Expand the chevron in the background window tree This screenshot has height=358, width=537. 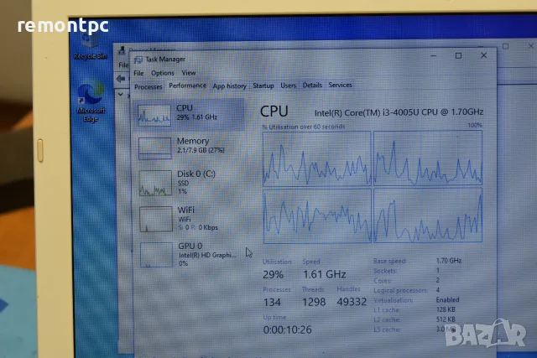(x=121, y=94)
